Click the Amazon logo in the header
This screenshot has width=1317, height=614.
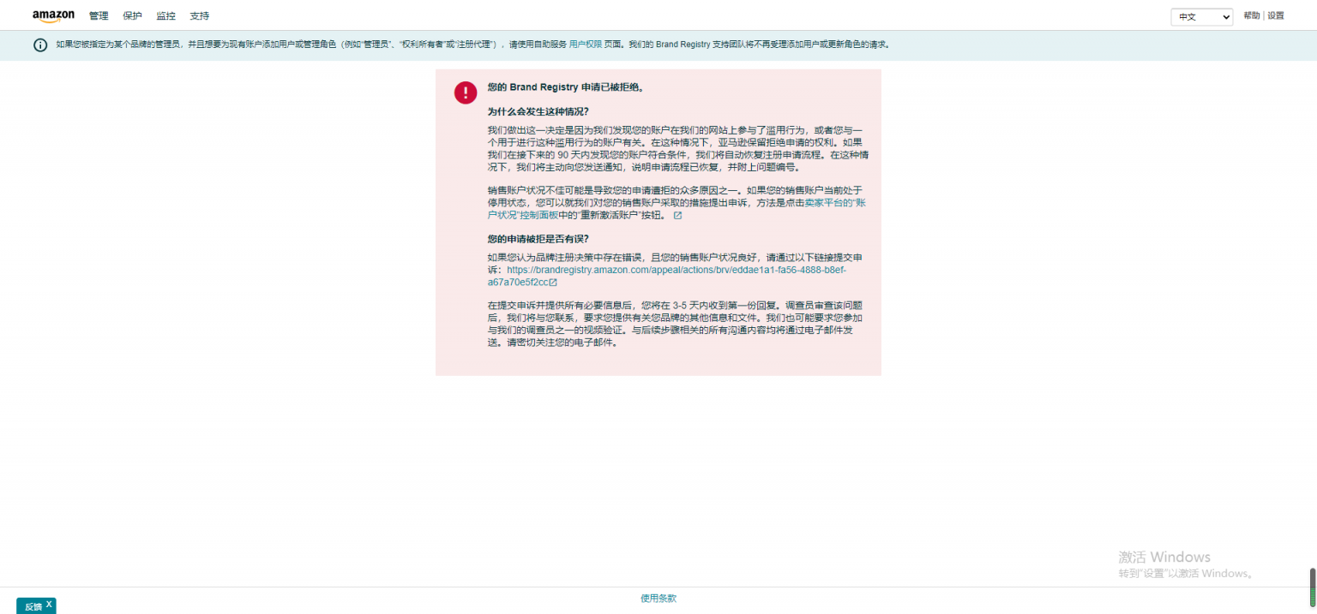click(x=53, y=16)
